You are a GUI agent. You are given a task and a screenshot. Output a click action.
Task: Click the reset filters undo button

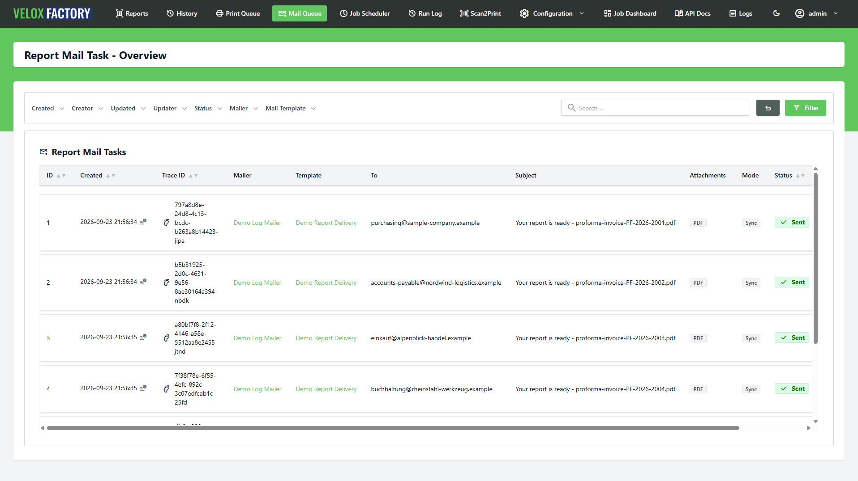[768, 108]
